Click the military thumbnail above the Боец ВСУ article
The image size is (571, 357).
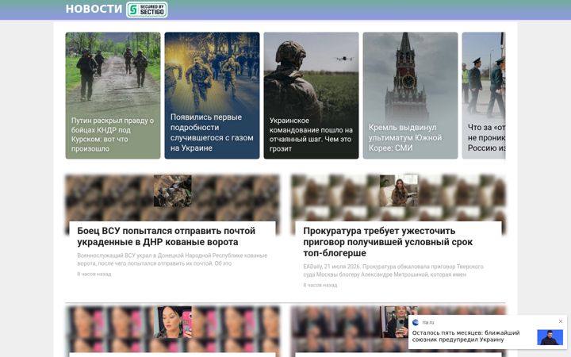pyautogui.click(x=173, y=191)
